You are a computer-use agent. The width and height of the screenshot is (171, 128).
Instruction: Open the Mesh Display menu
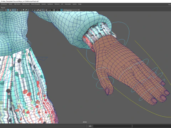(35, 4)
